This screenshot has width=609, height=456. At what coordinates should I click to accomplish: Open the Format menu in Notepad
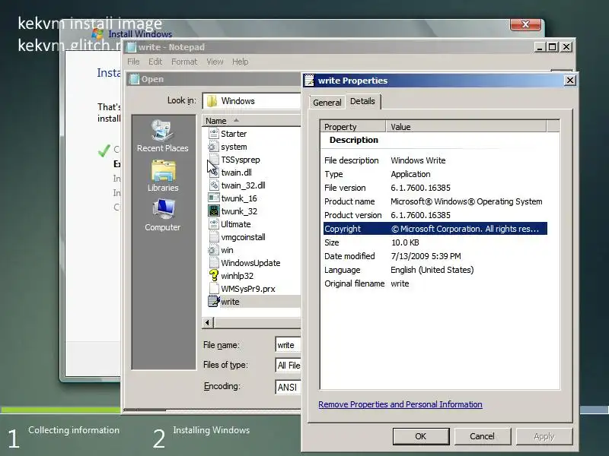tap(184, 62)
